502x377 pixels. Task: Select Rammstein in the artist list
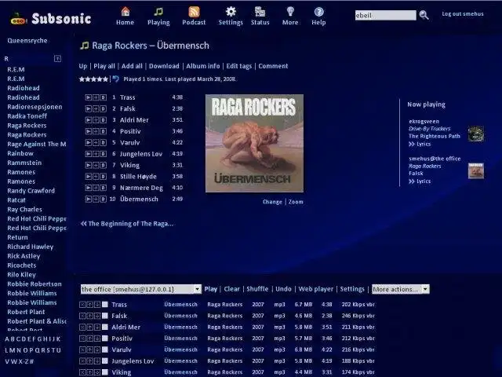coord(24,163)
